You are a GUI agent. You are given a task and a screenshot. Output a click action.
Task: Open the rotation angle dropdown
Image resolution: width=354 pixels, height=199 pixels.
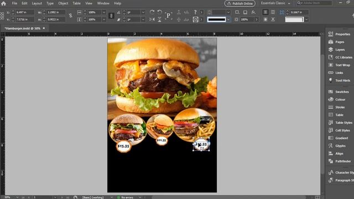click(x=143, y=12)
